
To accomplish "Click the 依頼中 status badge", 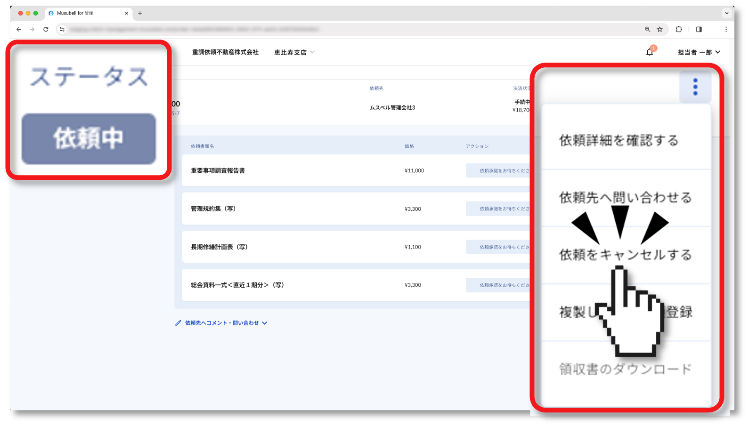I will 89,139.
